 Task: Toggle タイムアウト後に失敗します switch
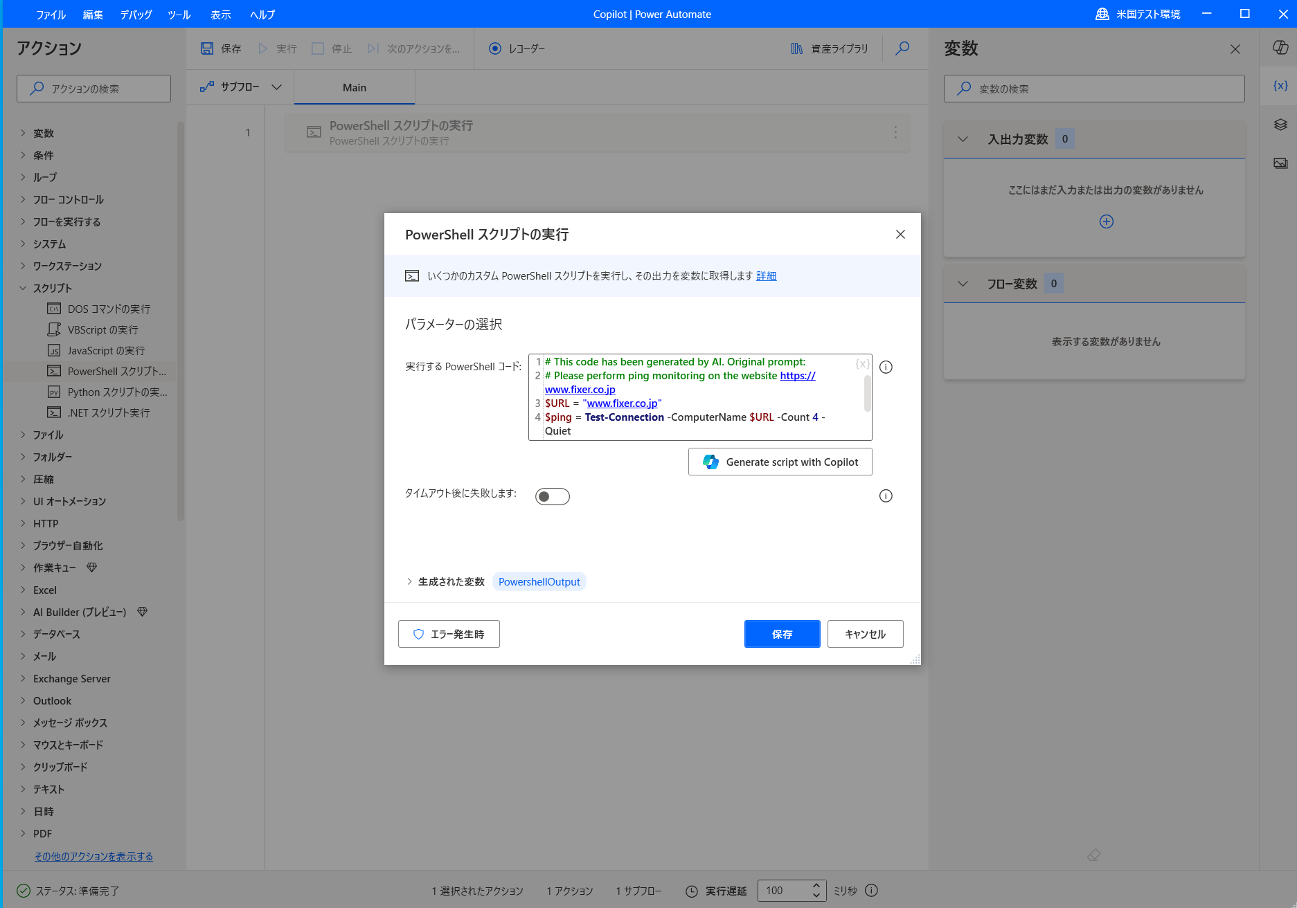click(553, 496)
